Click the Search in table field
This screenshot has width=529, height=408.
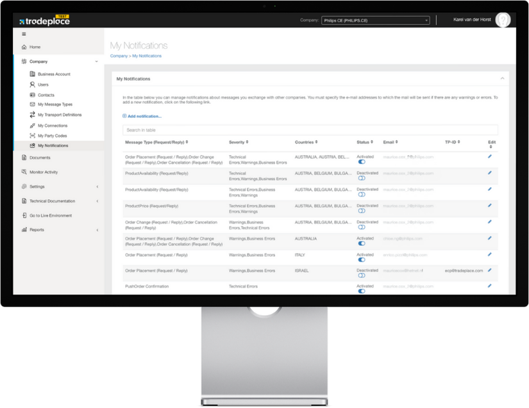click(310, 130)
